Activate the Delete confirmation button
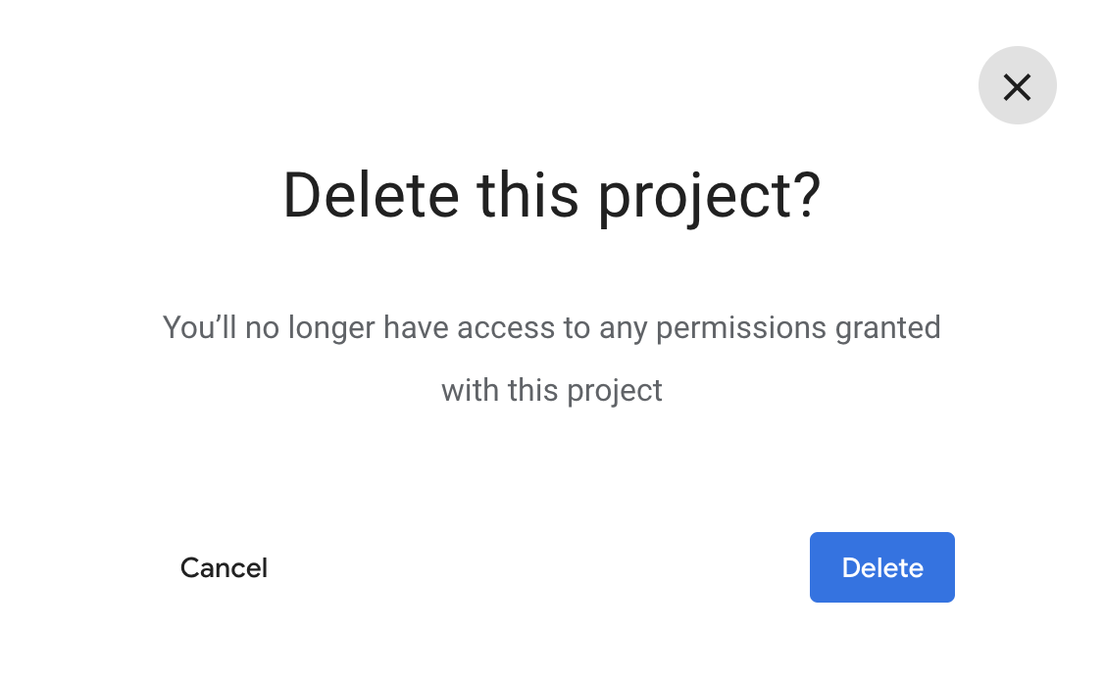Image resolution: width=1104 pixels, height=680 pixels. click(881, 567)
